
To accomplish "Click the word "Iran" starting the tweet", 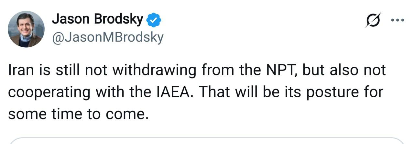I will click(19, 71).
